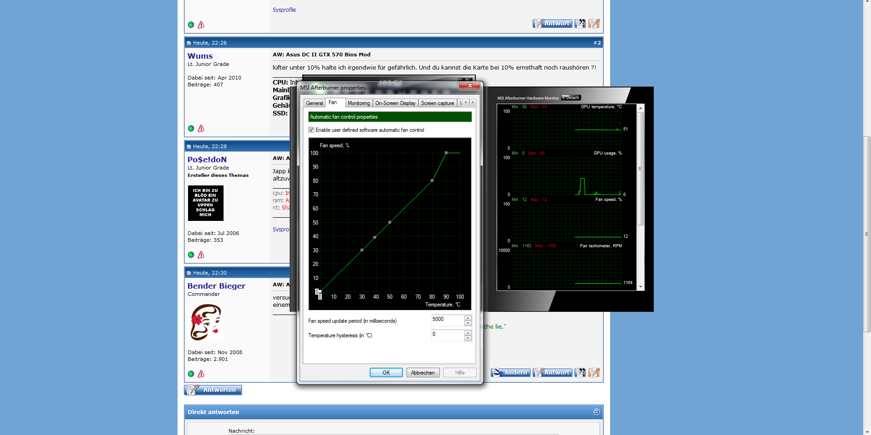Decrease temperature hysteresis value

point(468,338)
